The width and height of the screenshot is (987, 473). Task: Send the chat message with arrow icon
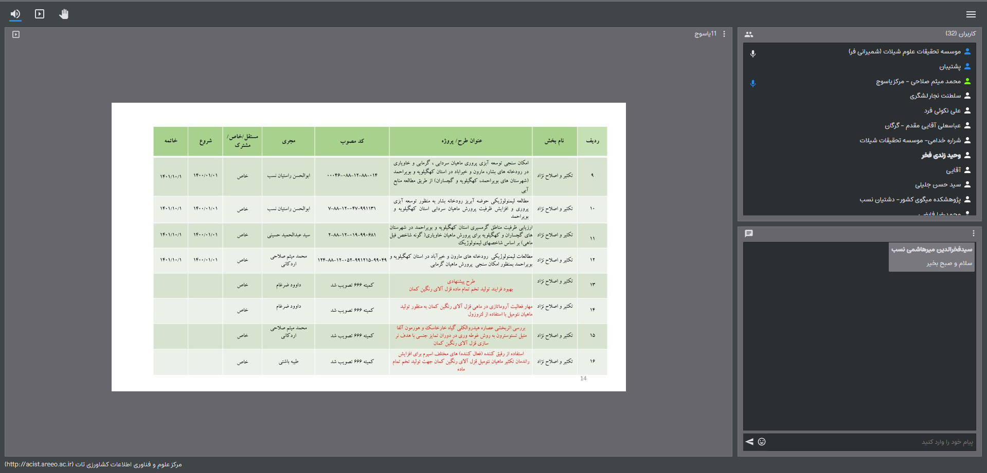(x=749, y=442)
